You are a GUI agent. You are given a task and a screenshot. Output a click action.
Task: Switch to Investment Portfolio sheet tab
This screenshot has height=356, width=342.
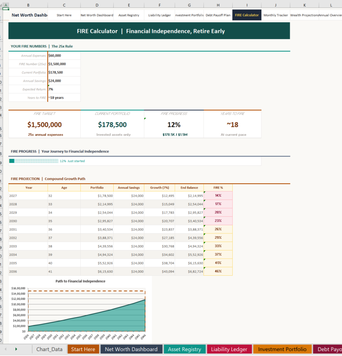(x=282, y=349)
